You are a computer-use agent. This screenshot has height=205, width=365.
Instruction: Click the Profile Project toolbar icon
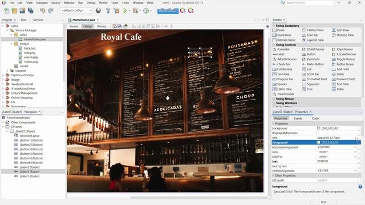[x=146, y=11]
